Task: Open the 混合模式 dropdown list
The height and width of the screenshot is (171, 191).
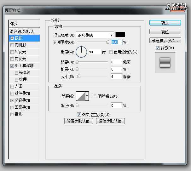Action: pos(95,35)
